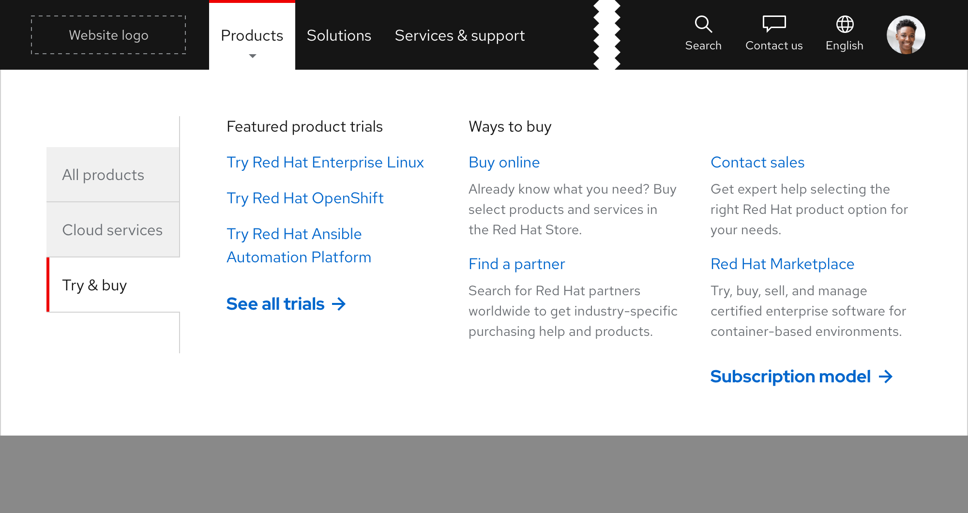Collapse the Products dropdown caret
Image resolution: width=968 pixels, height=513 pixels.
(252, 56)
